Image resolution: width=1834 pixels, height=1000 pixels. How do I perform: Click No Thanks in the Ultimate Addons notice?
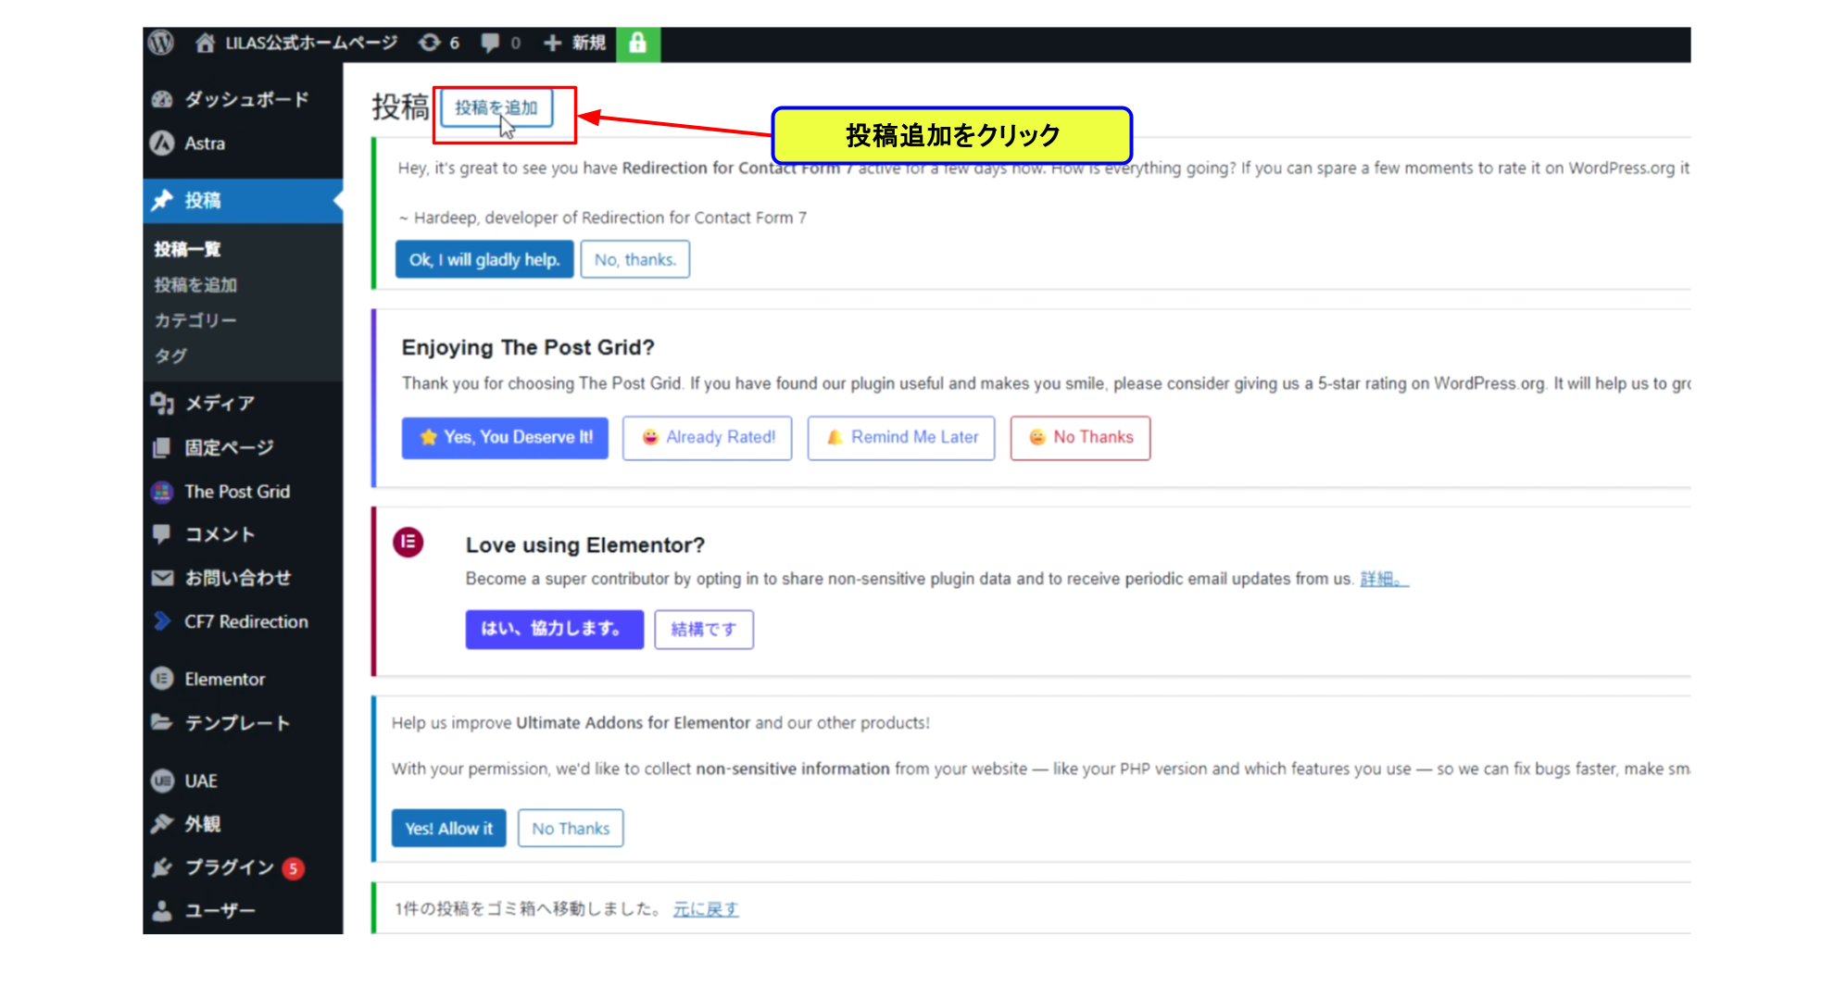pos(571,828)
